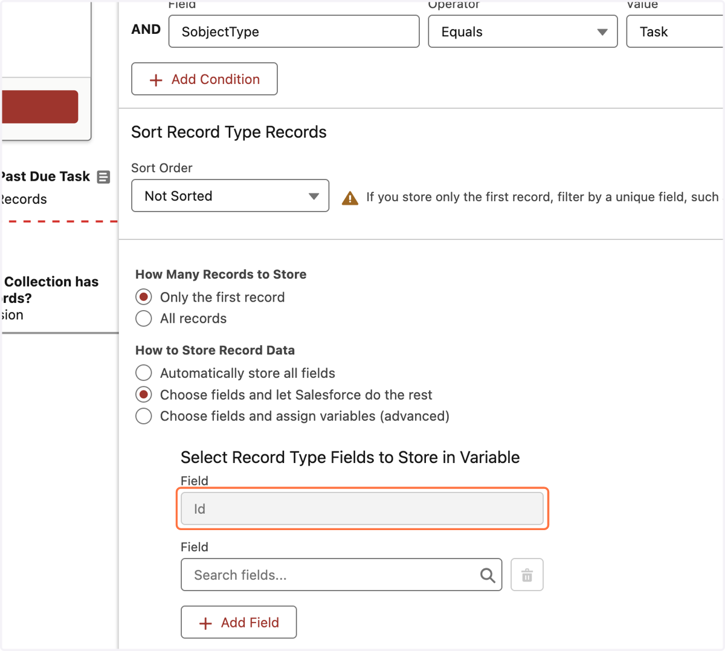Click the search magnifier icon in field box
This screenshot has height=651, width=725.
[488, 575]
